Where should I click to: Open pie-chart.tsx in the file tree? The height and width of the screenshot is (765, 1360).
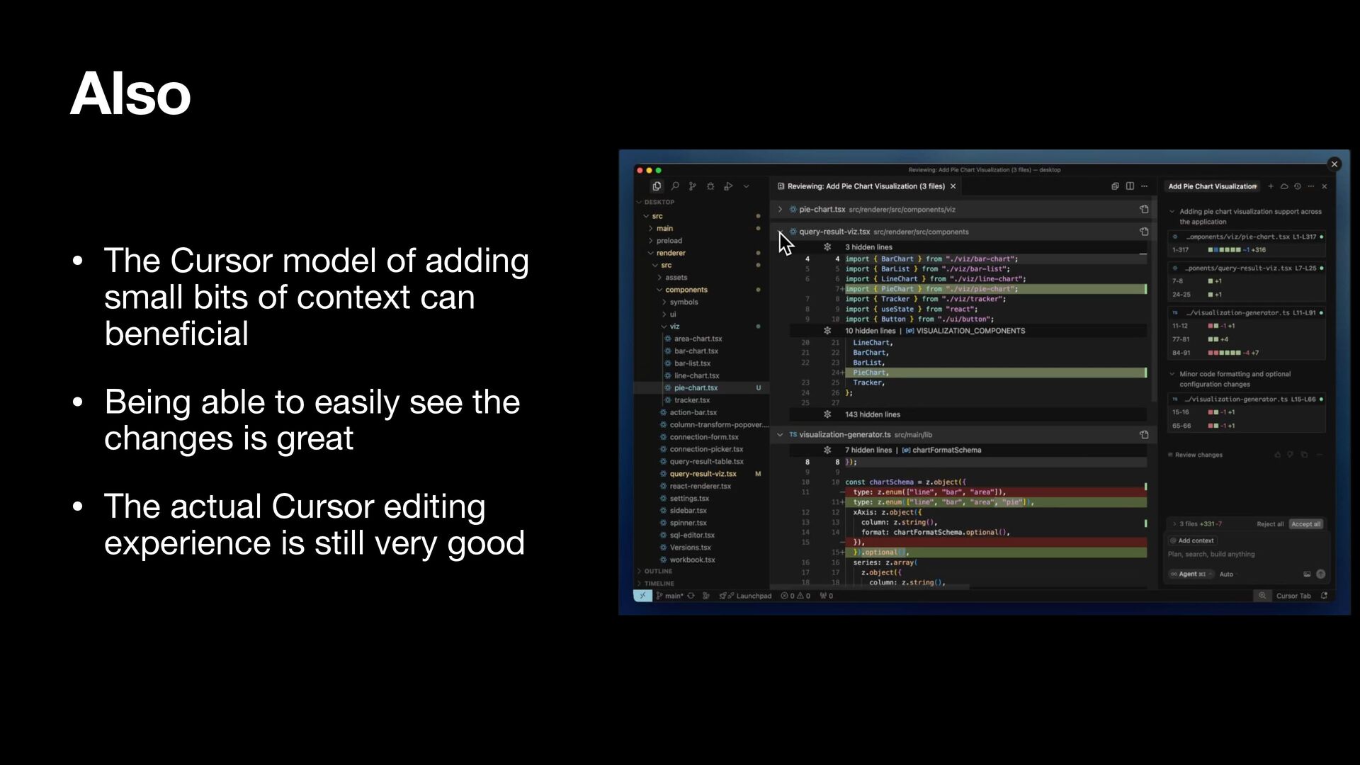[x=696, y=388]
